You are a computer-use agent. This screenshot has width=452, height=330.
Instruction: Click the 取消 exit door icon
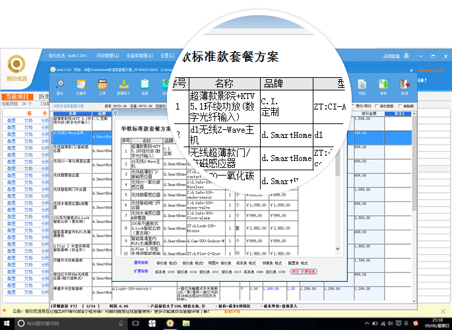point(404,87)
